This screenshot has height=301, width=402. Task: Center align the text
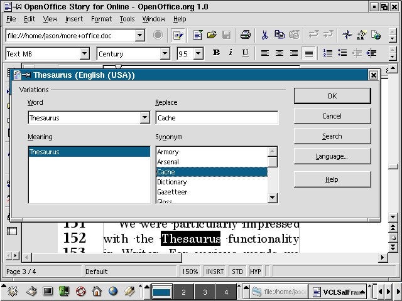(280, 53)
